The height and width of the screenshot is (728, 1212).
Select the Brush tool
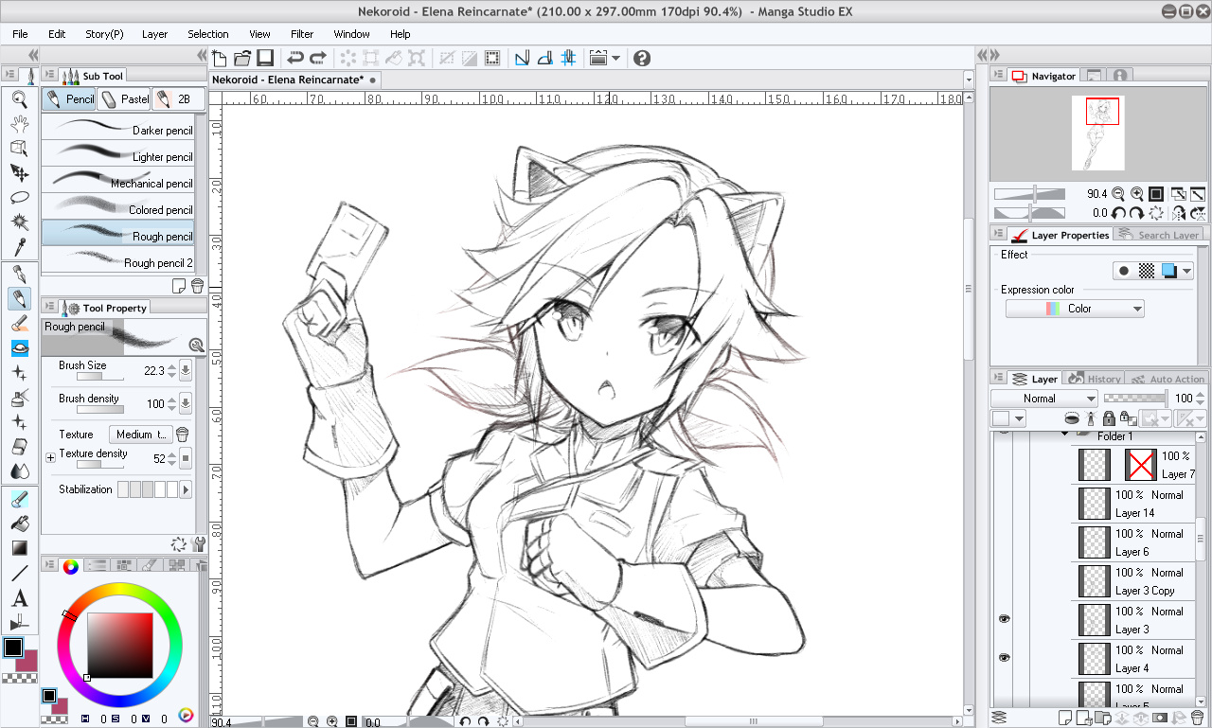pyautogui.click(x=19, y=324)
